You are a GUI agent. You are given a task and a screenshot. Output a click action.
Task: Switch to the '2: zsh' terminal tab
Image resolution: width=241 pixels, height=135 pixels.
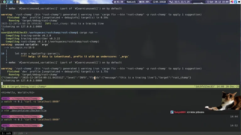[19, 133]
